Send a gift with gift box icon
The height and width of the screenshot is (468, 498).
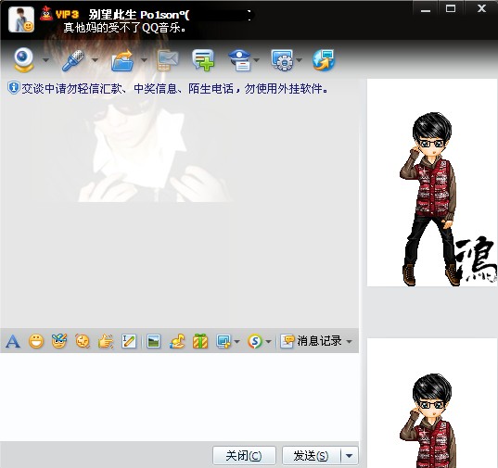coord(200,341)
